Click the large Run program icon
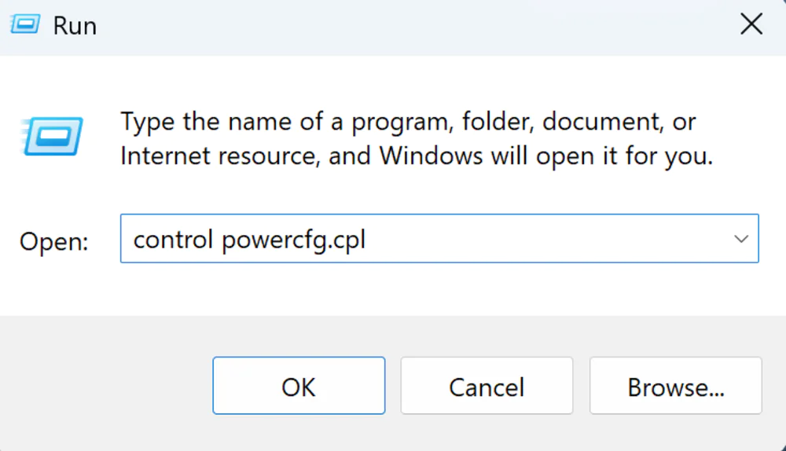The height and width of the screenshot is (451, 786). tap(52, 136)
